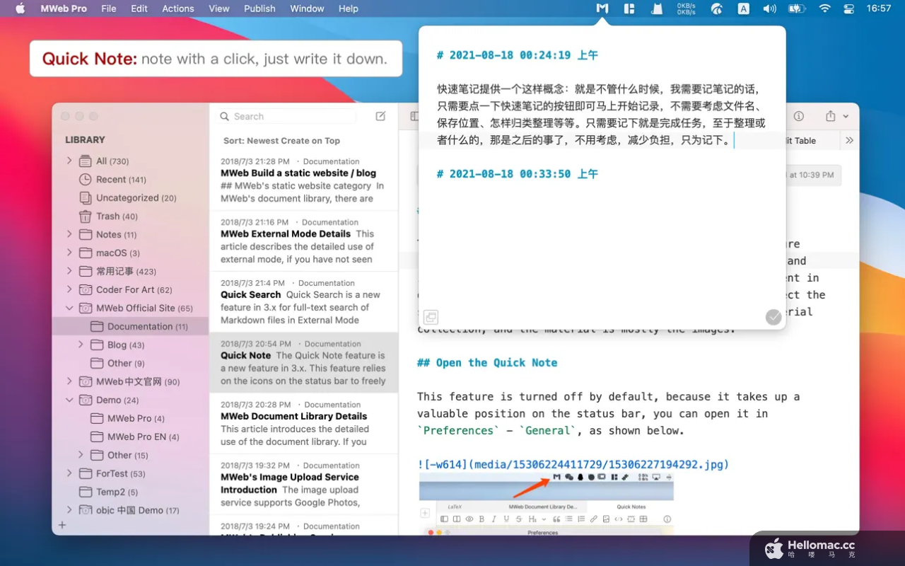Click the new document compose icon
Viewport: 905px width, 566px height.
coord(380,116)
